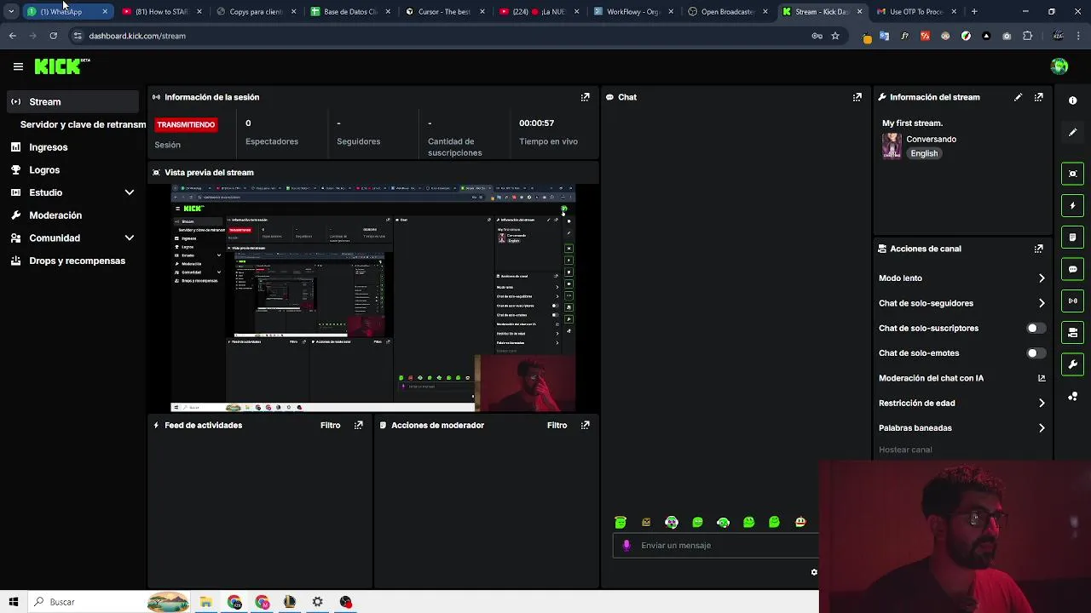1091x613 pixels.
Task: Click the TRANSMITIENDO status badge
Action: tap(186, 124)
